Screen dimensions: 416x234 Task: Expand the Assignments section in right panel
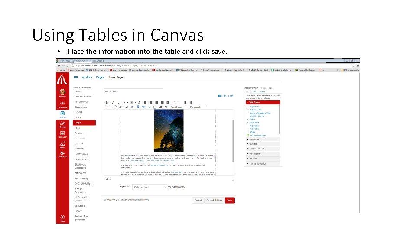click(x=263, y=139)
